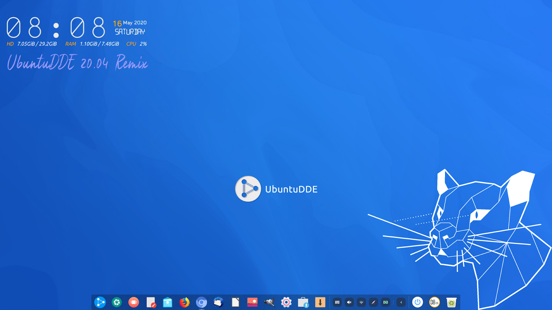Open the pen-shaped tray icon

pyautogui.click(x=373, y=302)
